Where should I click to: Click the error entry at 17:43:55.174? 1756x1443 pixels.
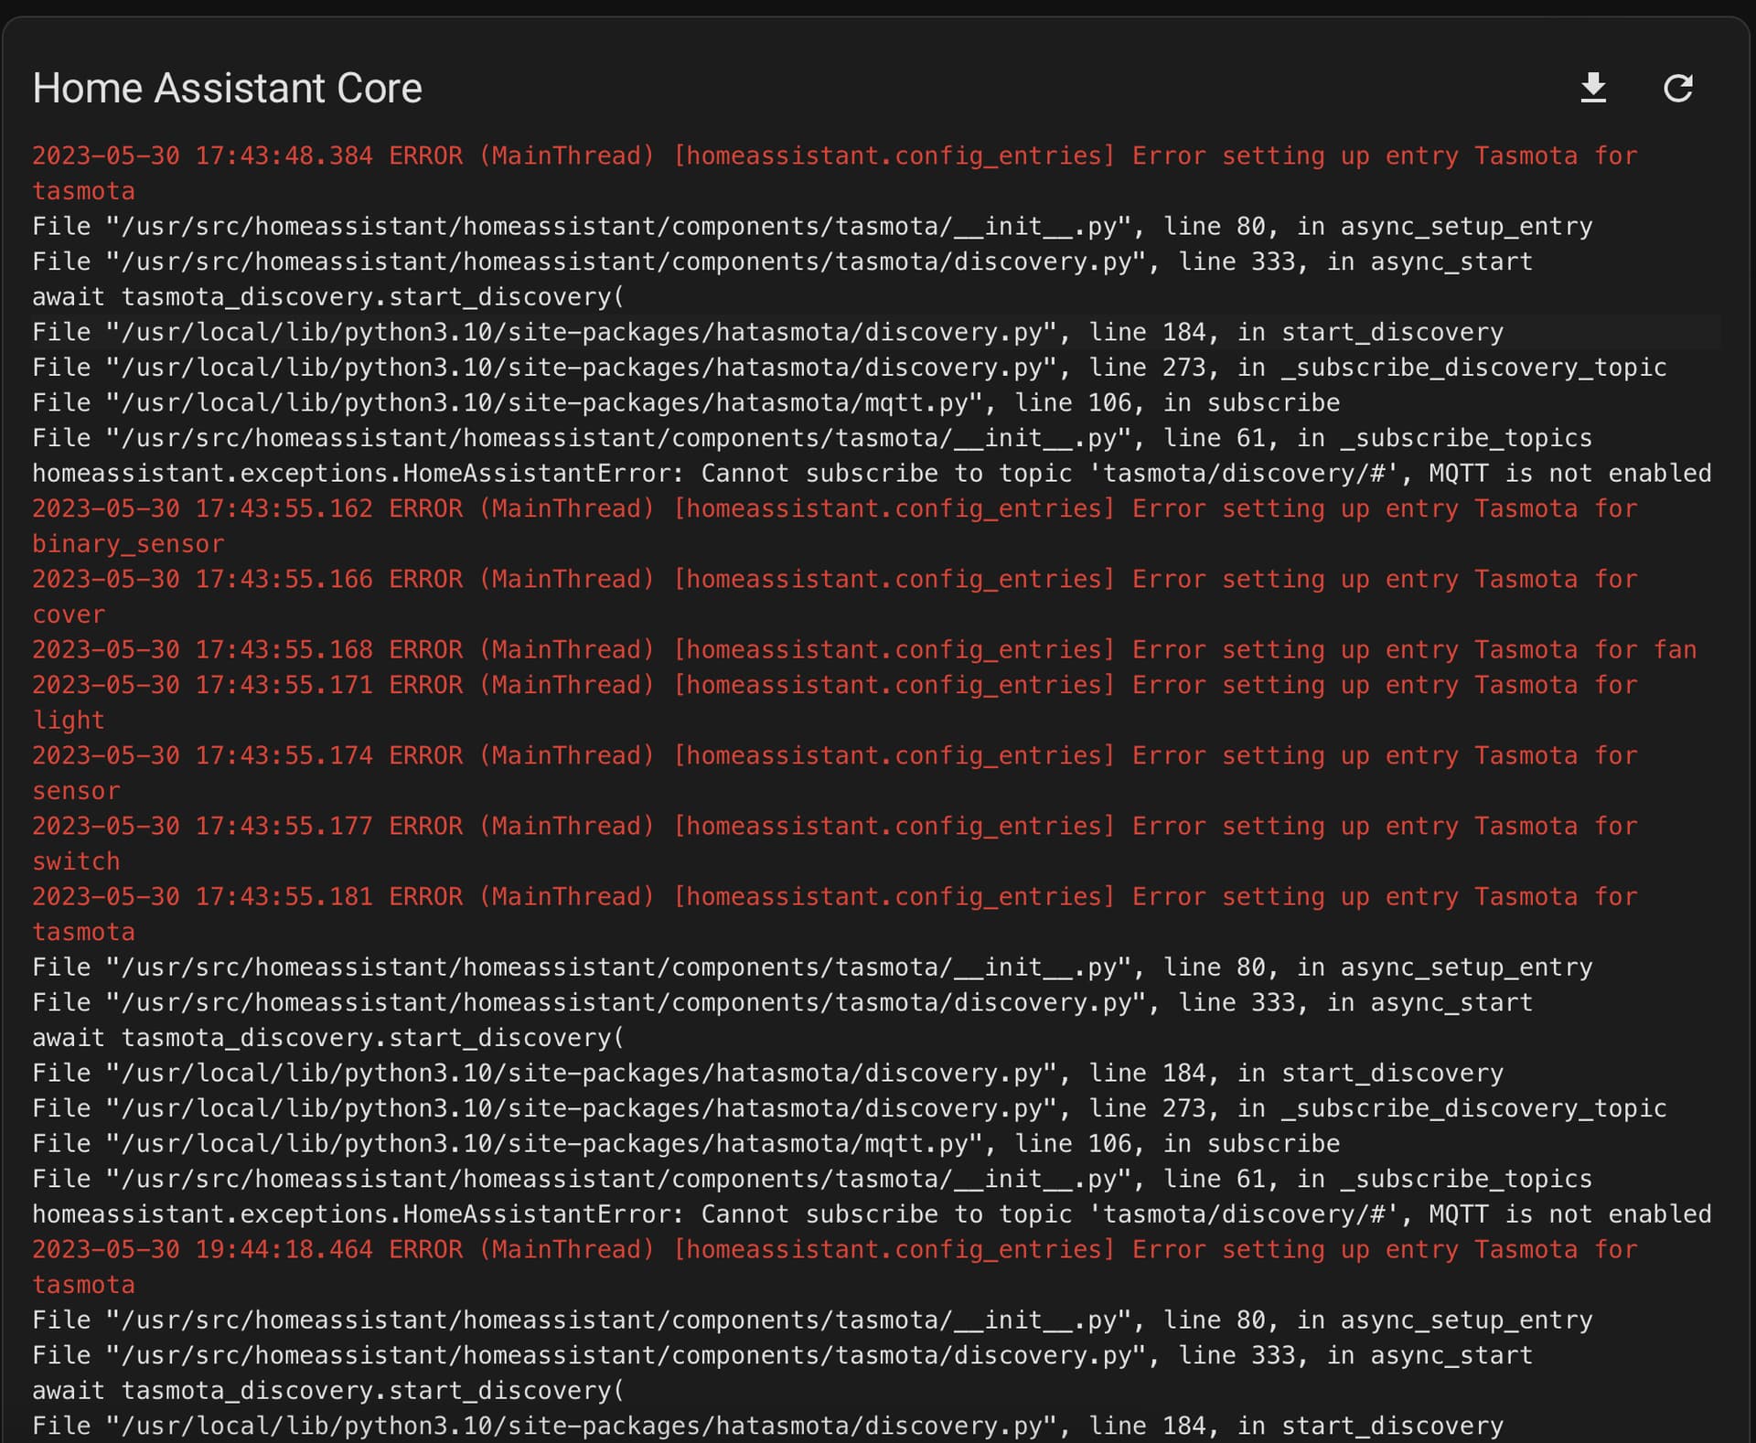(x=834, y=755)
